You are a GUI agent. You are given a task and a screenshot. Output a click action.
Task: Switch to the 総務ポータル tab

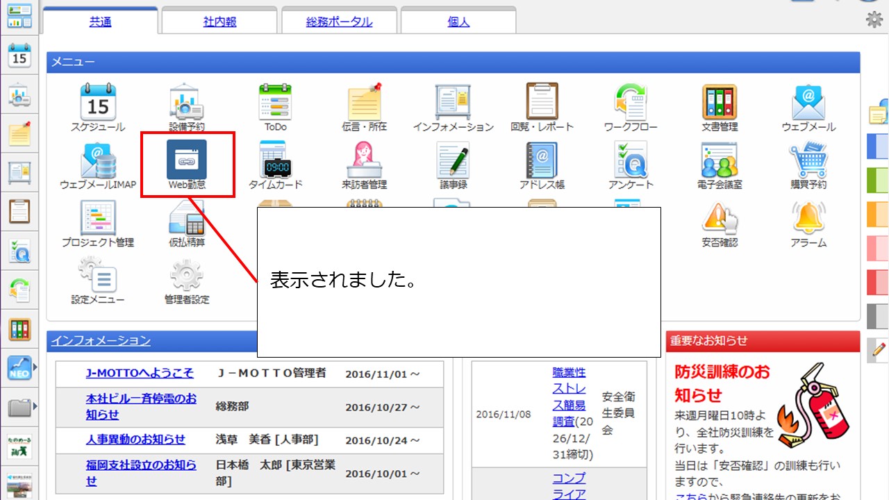pyautogui.click(x=339, y=22)
